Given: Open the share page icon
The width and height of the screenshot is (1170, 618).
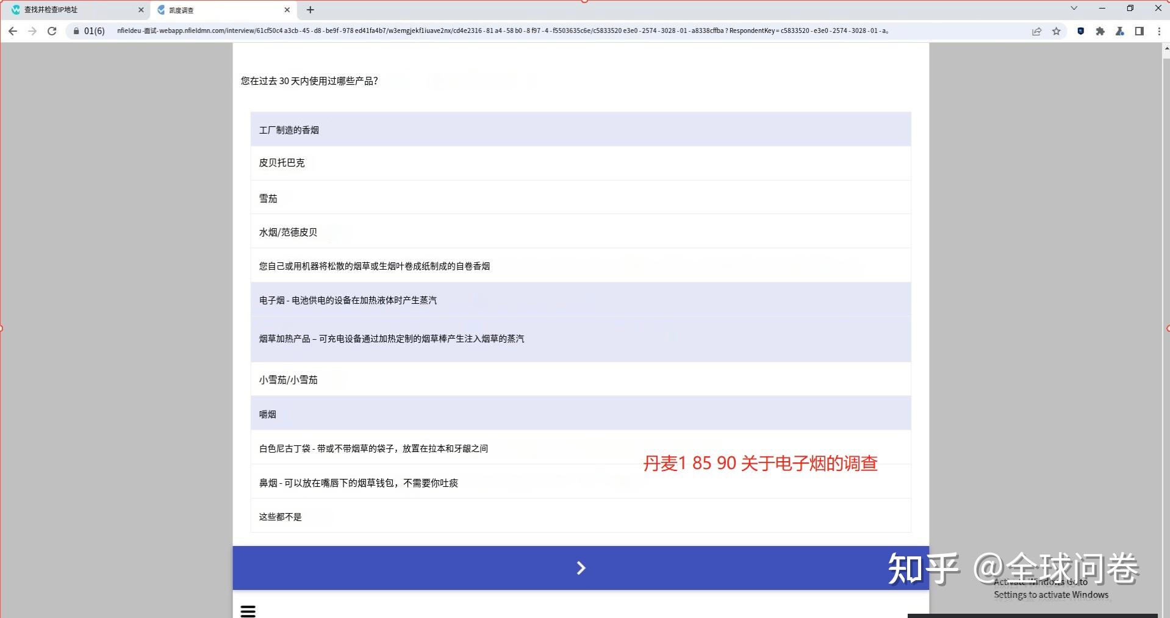Looking at the screenshot, I should pos(1036,31).
